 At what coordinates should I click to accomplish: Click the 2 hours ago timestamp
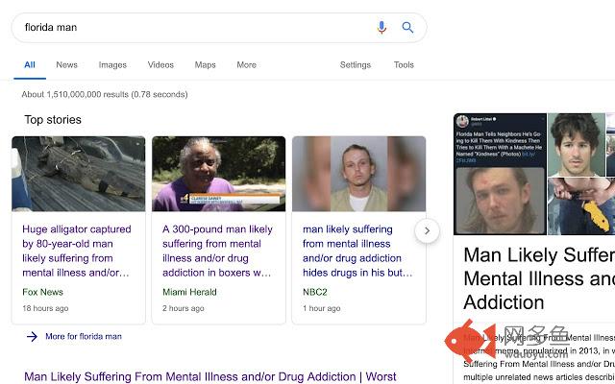pos(184,308)
